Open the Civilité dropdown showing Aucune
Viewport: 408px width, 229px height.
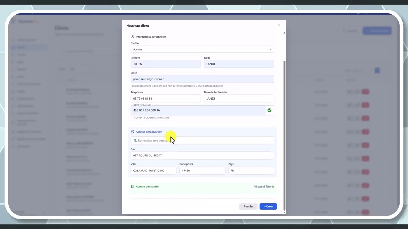coord(202,49)
